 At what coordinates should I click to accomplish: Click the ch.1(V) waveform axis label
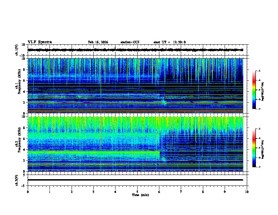pyautogui.click(x=17, y=50)
